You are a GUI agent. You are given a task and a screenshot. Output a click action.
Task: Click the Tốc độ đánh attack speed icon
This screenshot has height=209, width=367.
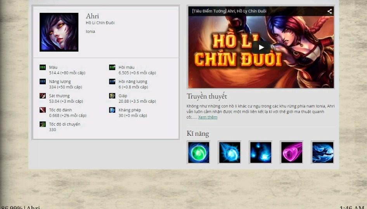pos(43,110)
